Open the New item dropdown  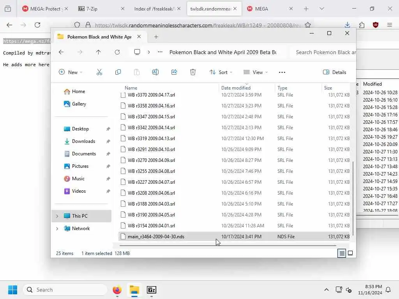click(71, 72)
